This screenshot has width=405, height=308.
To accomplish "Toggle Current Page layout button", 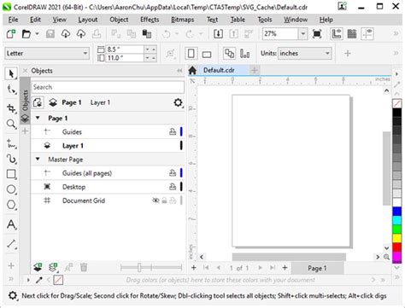I will (x=245, y=54).
